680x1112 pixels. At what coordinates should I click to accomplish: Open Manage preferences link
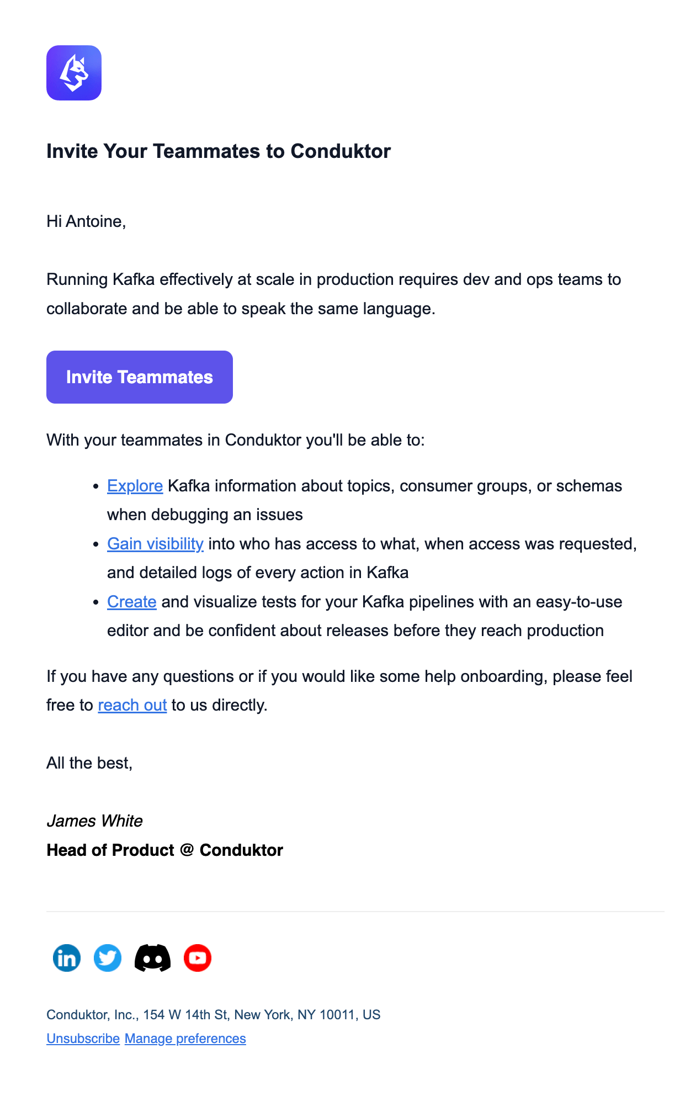point(185,1039)
